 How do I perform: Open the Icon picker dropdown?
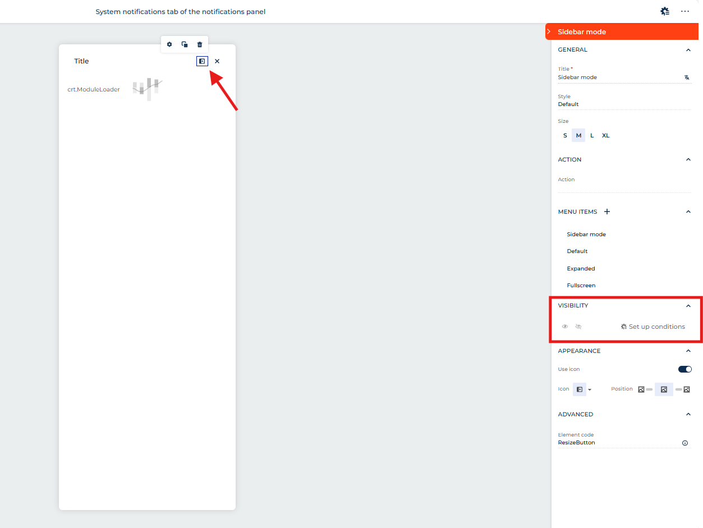tap(582, 389)
